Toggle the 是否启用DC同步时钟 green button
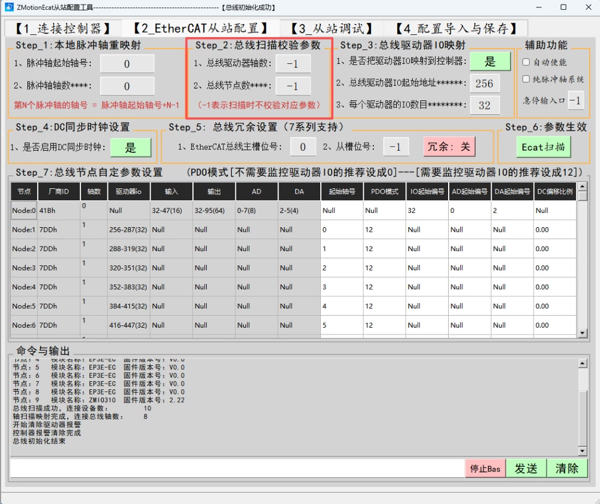The width and height of the screenshot is (600, 504). (x=131, y=148)
